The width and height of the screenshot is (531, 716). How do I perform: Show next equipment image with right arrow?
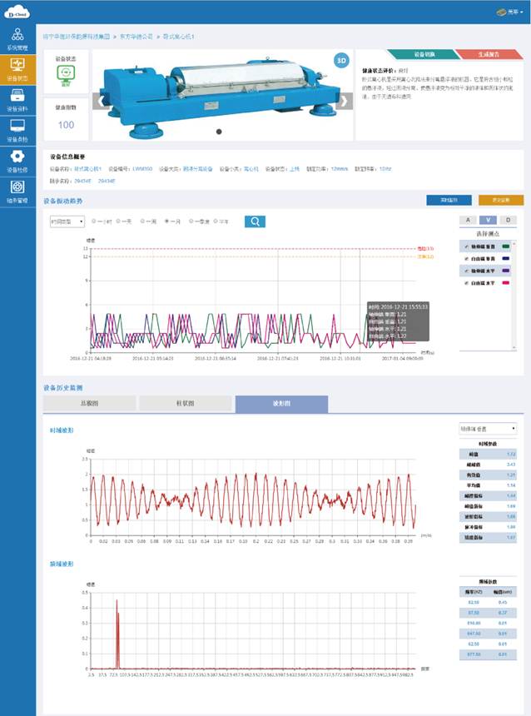click(x=344, y=102)
